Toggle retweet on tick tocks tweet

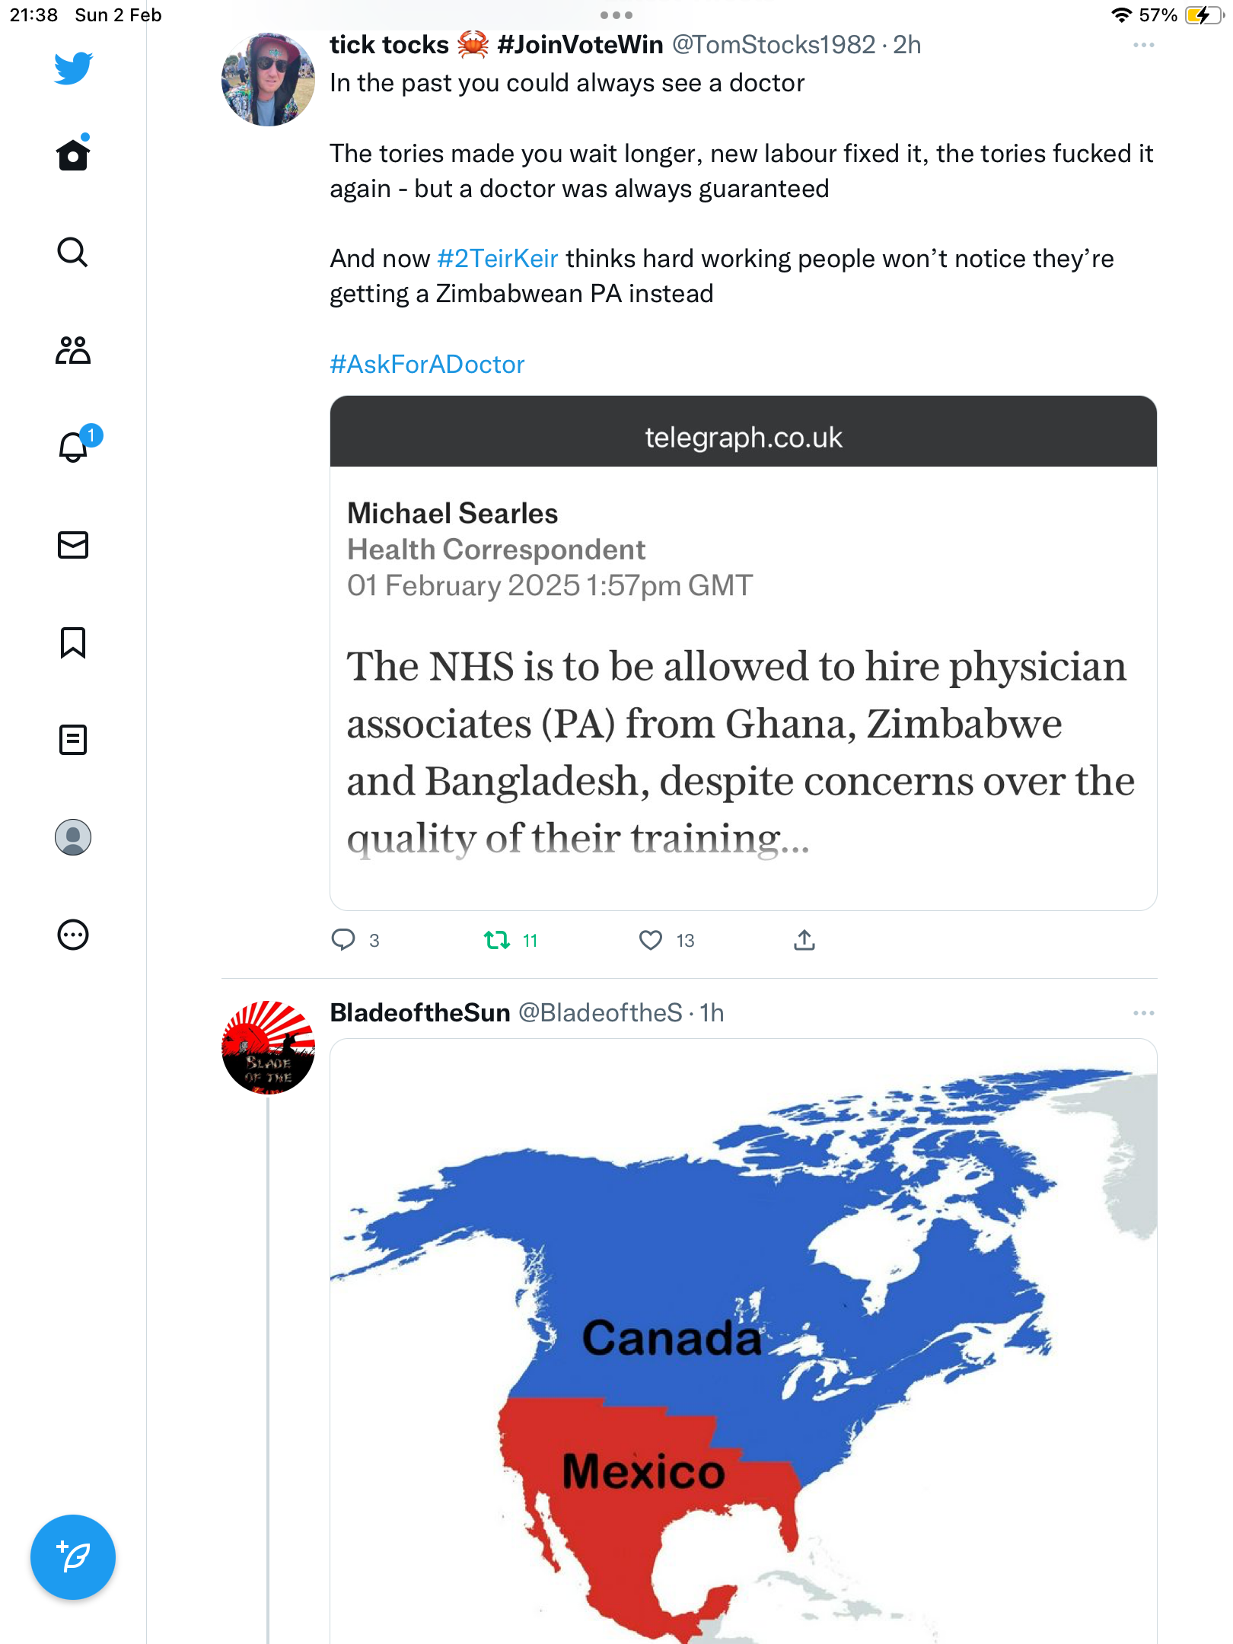point(497,941)
